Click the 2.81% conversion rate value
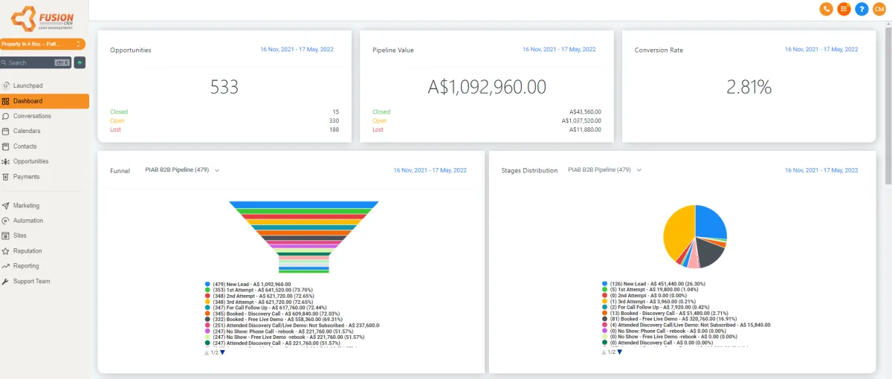 click(x=749, y=87)
